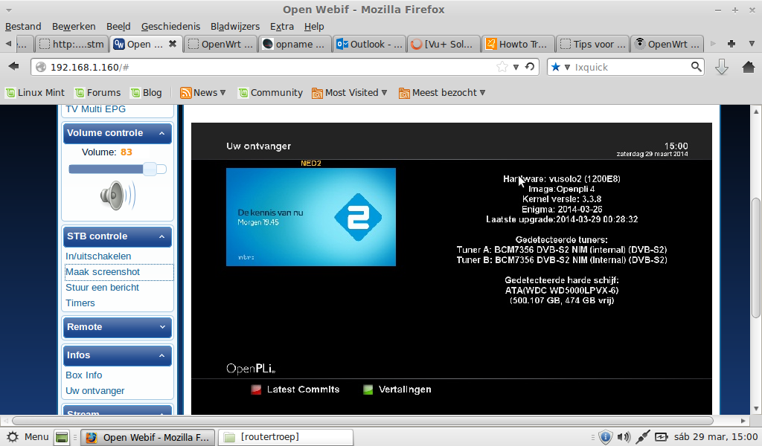The height and width of the screenshot is (446, 762).
Task: Open the Community bookmark
Action: tap(270, 93)
